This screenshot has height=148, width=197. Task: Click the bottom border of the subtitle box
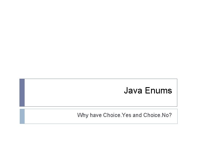[99, 124]
